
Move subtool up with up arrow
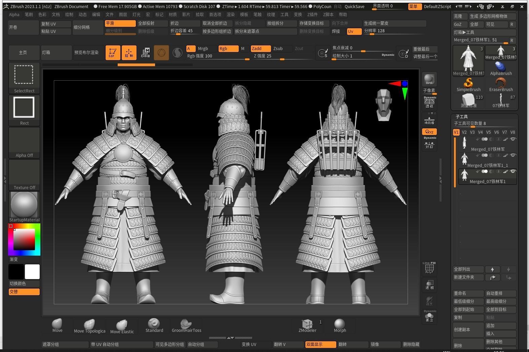tap(492, 269)
